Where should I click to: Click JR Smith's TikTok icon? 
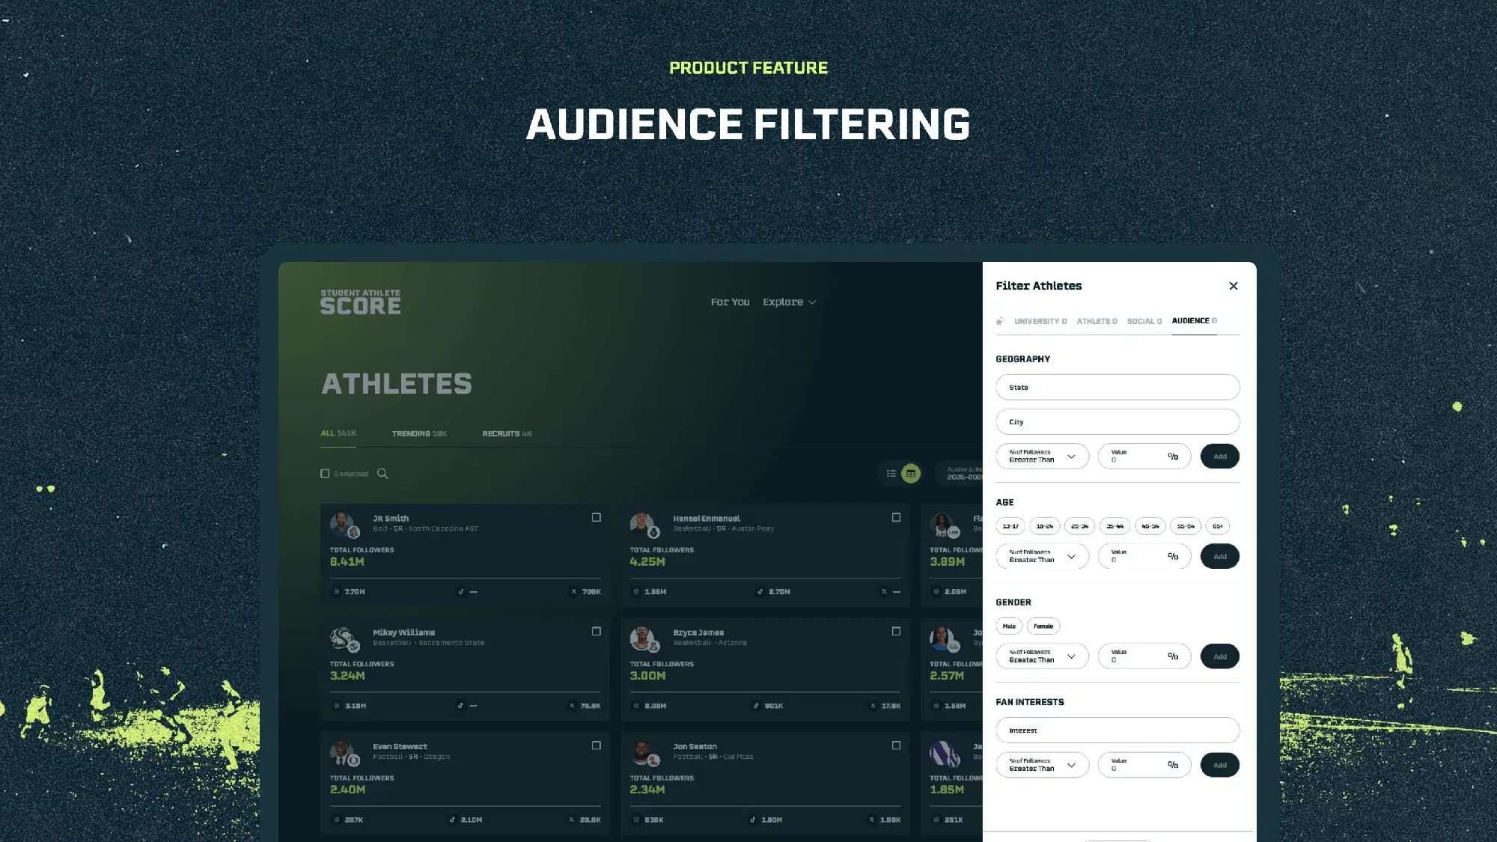click(461, 591)
